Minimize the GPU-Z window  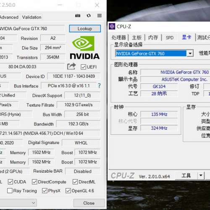60,5
